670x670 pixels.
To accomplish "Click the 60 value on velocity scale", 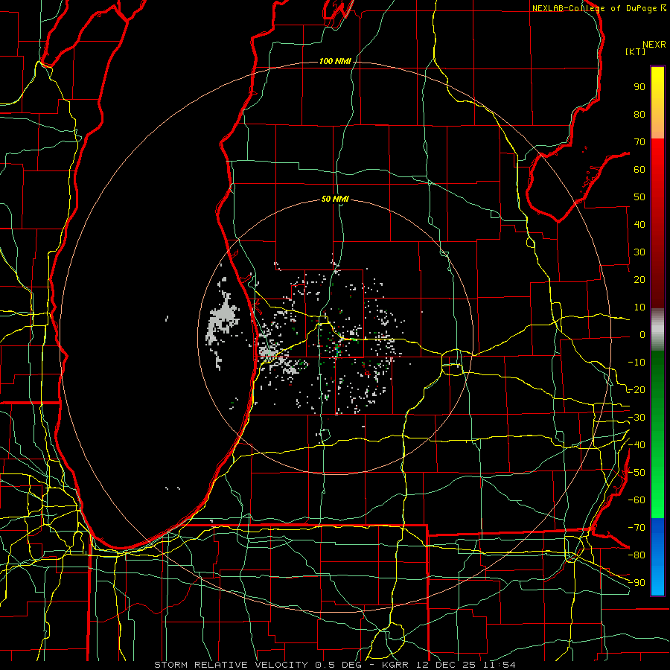I will tap(639, 170).
